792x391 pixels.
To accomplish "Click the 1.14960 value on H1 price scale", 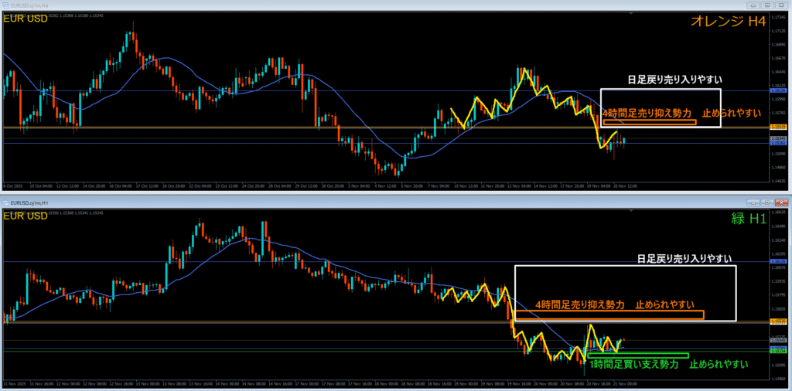I will [777, 379].
